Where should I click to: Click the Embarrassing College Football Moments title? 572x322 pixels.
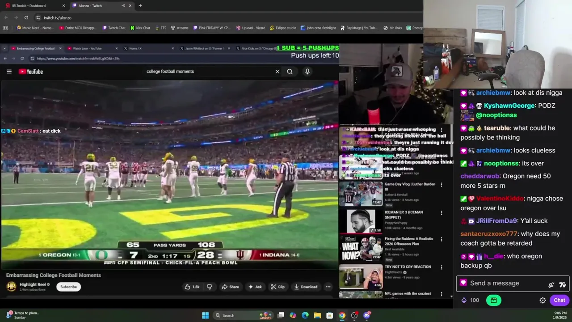pyautogui.click(x=54, y=275)
